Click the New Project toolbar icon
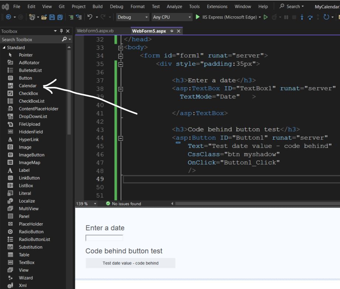This screenshot has height=289, width=340. click(x=32, y=17)
